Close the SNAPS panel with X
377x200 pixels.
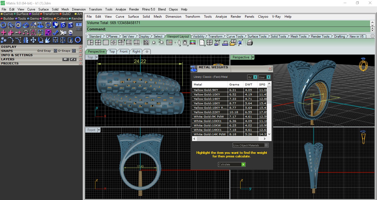point(81,51)
